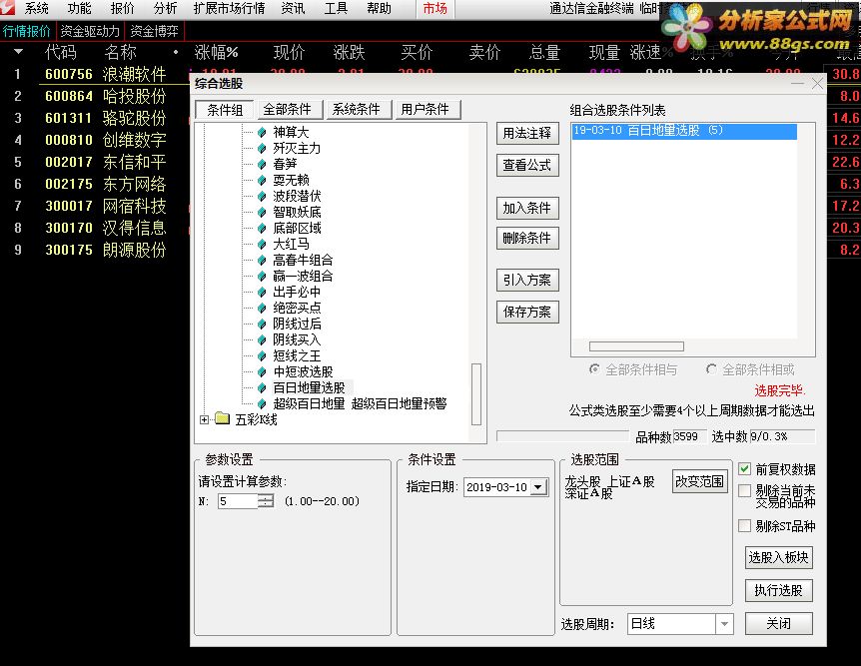Open the 功能 menu
The image size is (861, 666).
click(79, 8)
